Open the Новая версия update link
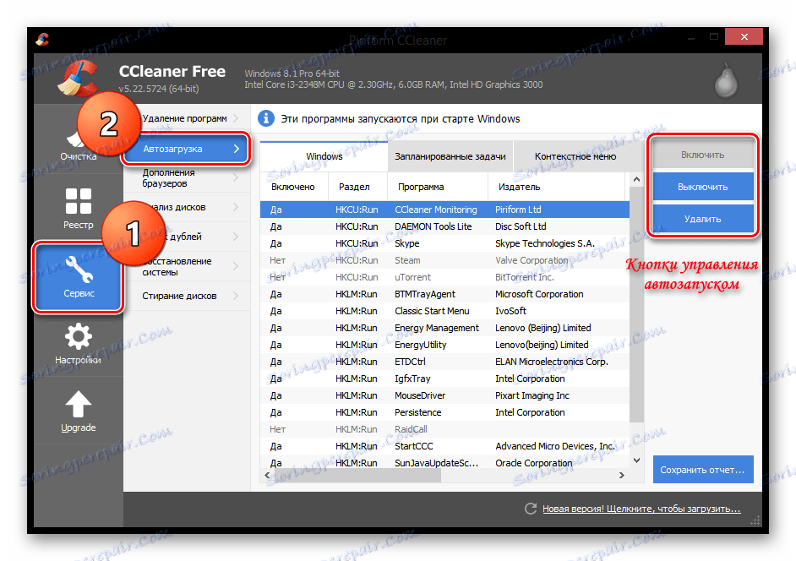Image resolution: width=796 pixels, height=561 pixels. tap(641, 509)
